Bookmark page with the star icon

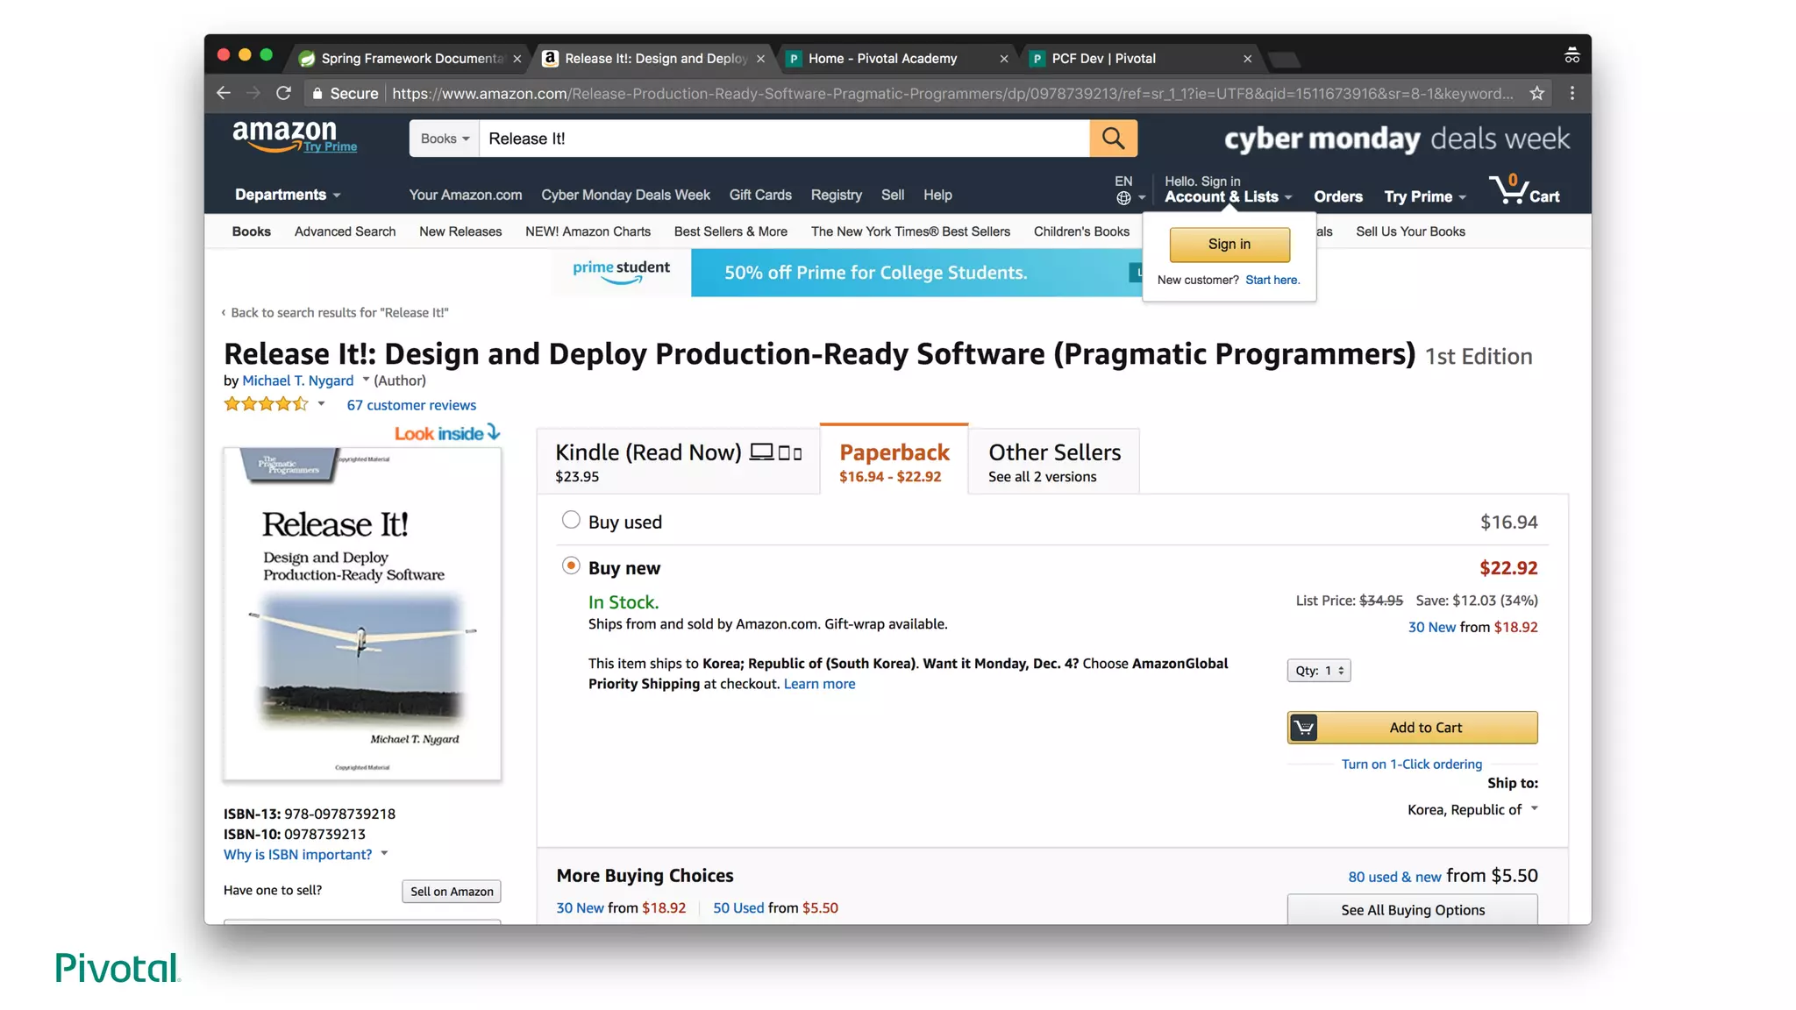pos(1537,93)
